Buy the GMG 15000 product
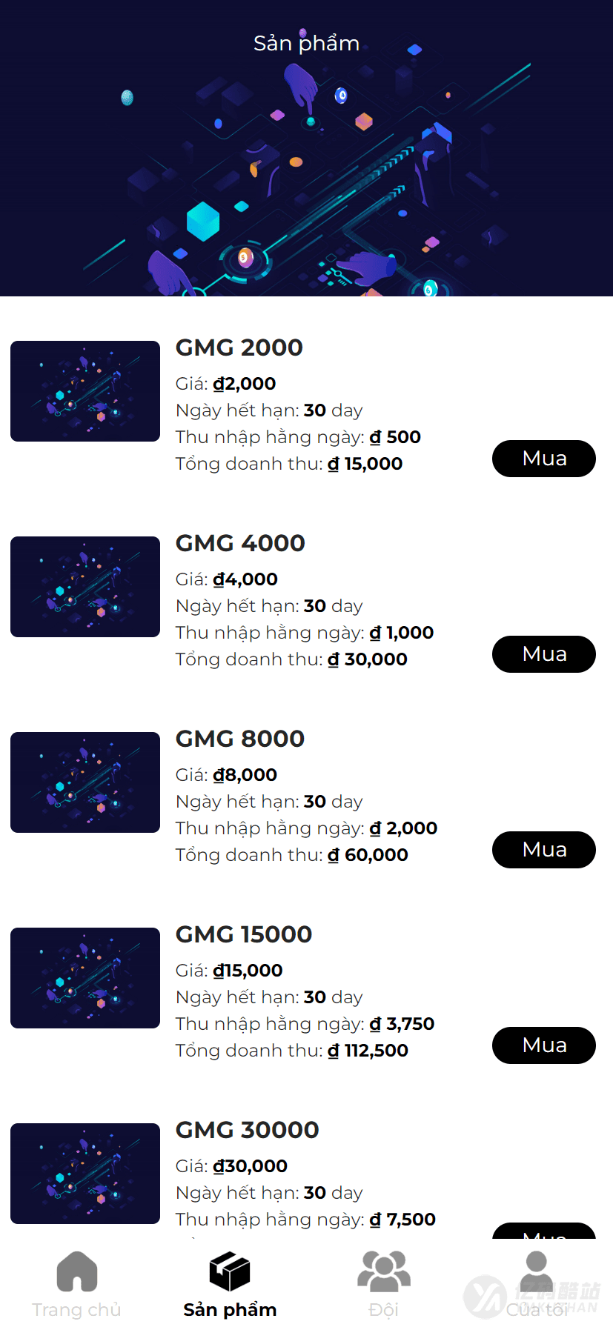Viewport: 613px width, 1327px height. point(543,1045)
